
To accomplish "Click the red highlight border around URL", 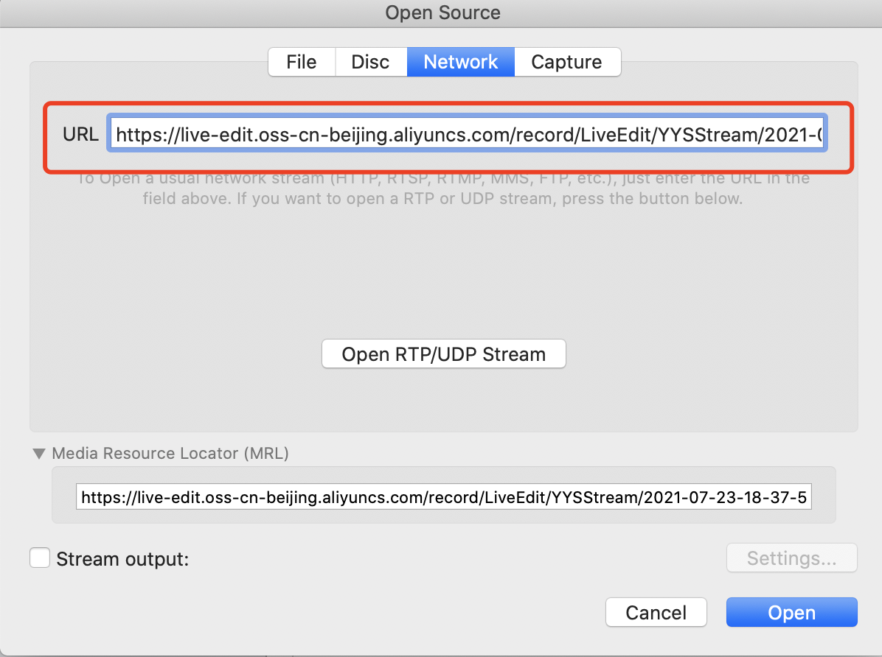I will (448, 104).
